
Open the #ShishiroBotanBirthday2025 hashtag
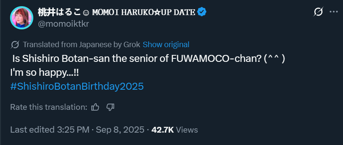(77, 87)
